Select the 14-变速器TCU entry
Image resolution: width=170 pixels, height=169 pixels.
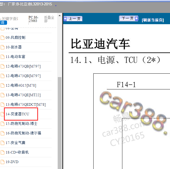click(17, 114)
